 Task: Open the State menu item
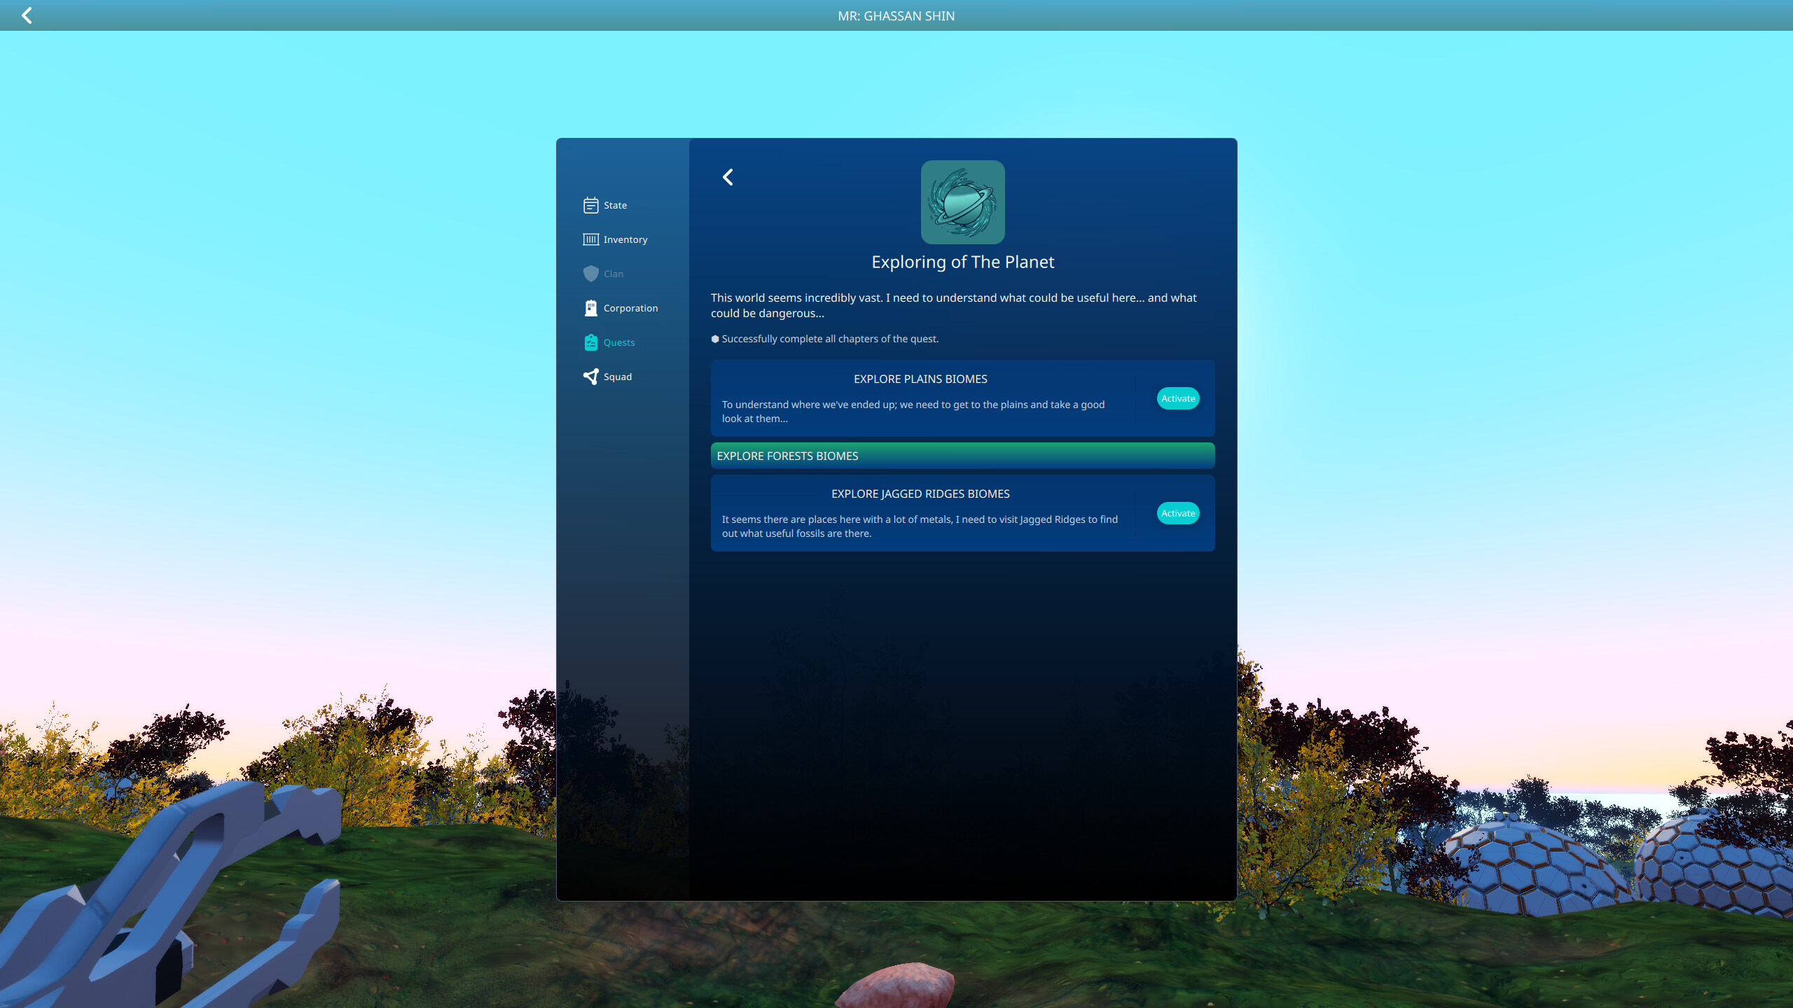(x=606, y=205)
